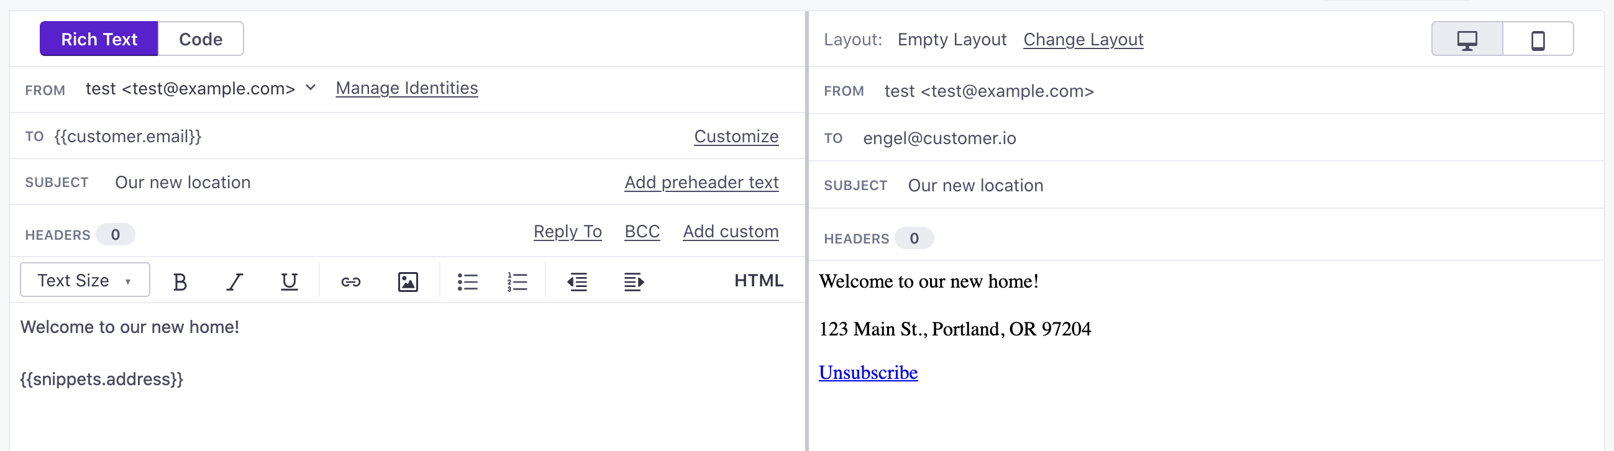Screen dimensions: 1614x451
Task: Insert a hyperlink via link icon
Action: (x=351, y=282)
